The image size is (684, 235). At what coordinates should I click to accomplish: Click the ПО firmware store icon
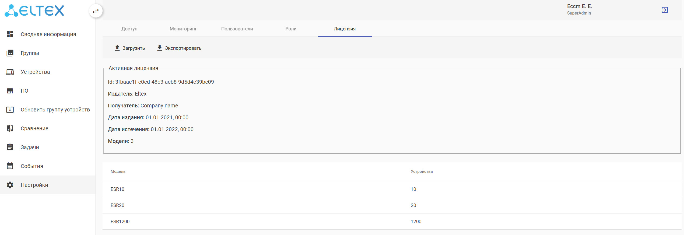click(x=10, y=91)
